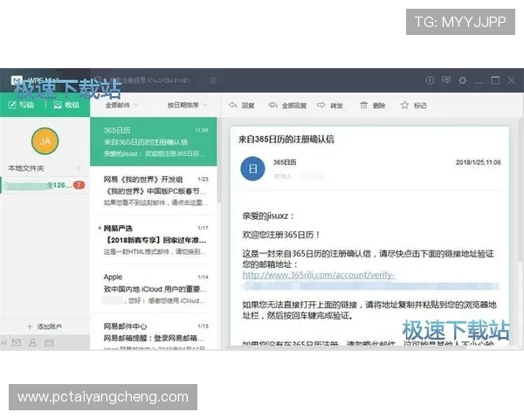Click the JA account avatar
This screenshot has width=524, height=419.
[x=45, y=141]
